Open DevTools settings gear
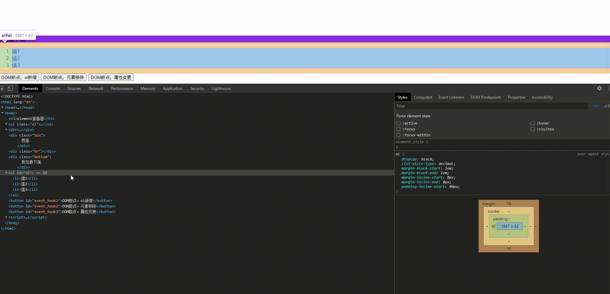The height and width of the screenshot is (294, 610). (600, 88)
